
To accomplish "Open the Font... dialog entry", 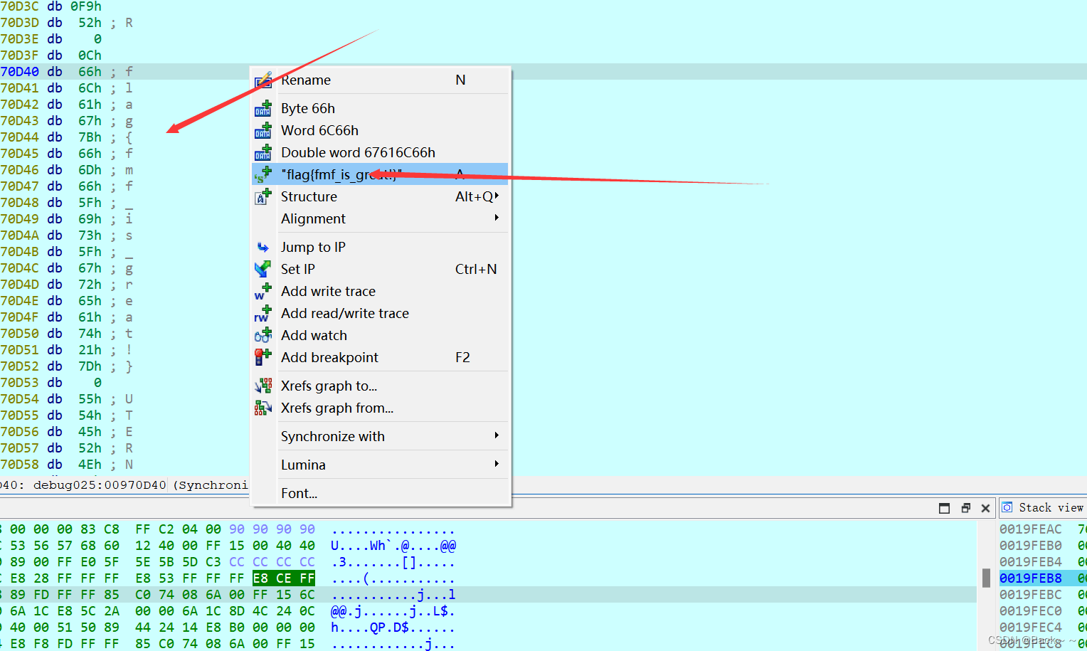I will 381,493.
